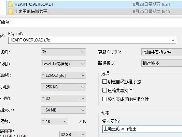Select the HEART OVERLOAD! folder row
The image size is (182, 137).
click(x=94, y=4)
